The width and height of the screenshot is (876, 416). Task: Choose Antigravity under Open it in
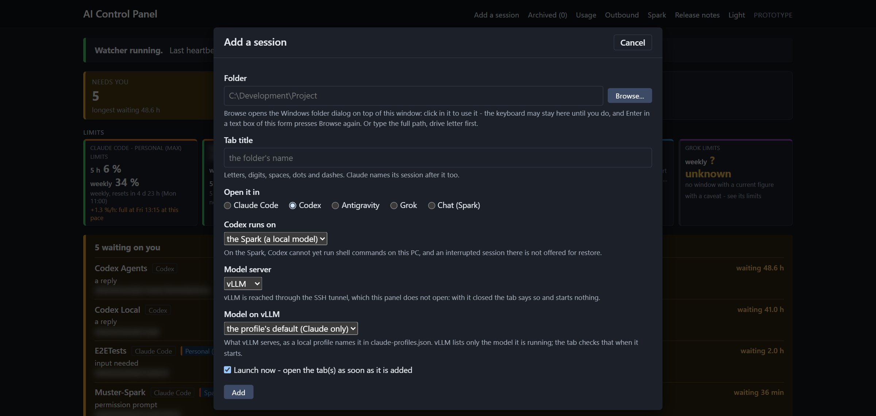(x=335, y=205)
